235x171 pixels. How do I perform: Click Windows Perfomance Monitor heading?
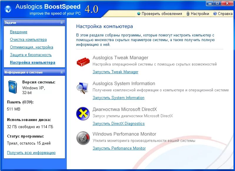click(x=124, y=134)
